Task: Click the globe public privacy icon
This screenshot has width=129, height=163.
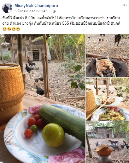Action: (54, 11)
